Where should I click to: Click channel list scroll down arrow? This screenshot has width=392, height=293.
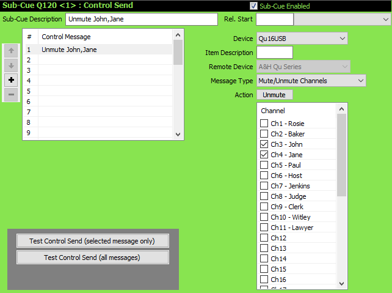tap(341, 283)
